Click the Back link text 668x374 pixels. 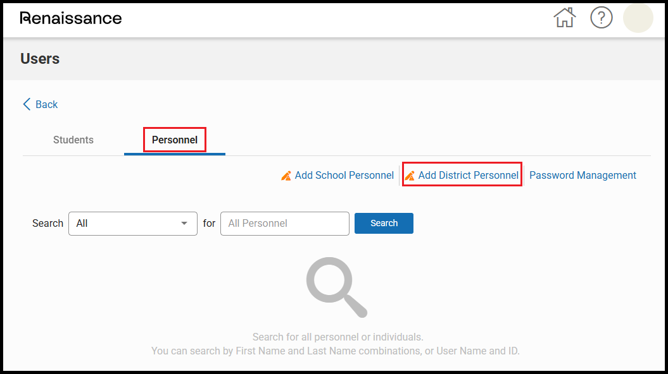coord(47,105)
